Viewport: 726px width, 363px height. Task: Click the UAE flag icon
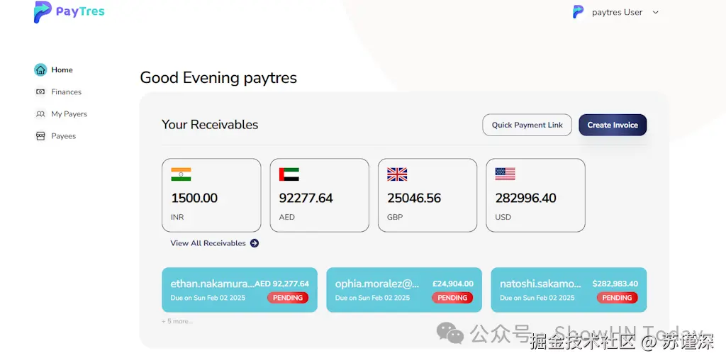tap(289, 174)
